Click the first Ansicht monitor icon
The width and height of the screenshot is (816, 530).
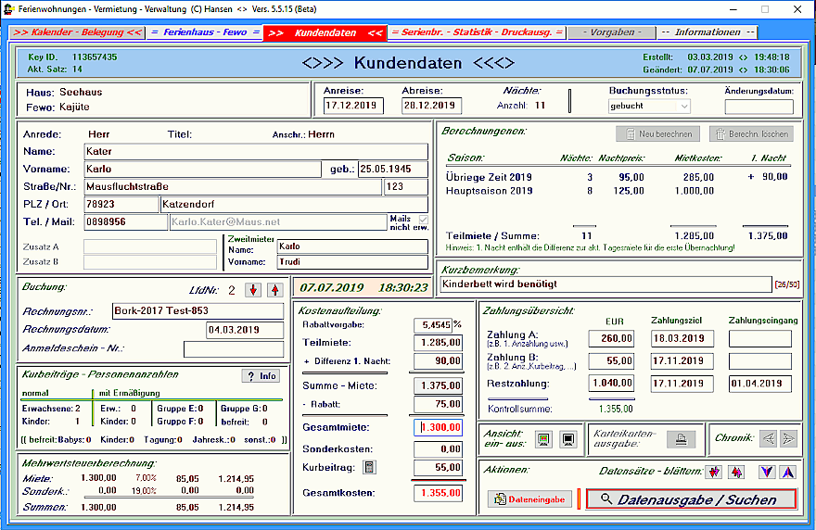[x=543, y=439]
